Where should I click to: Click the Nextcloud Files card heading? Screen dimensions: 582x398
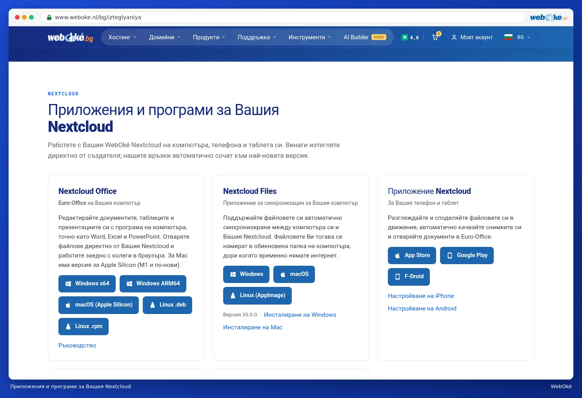(x=250, y=191)
